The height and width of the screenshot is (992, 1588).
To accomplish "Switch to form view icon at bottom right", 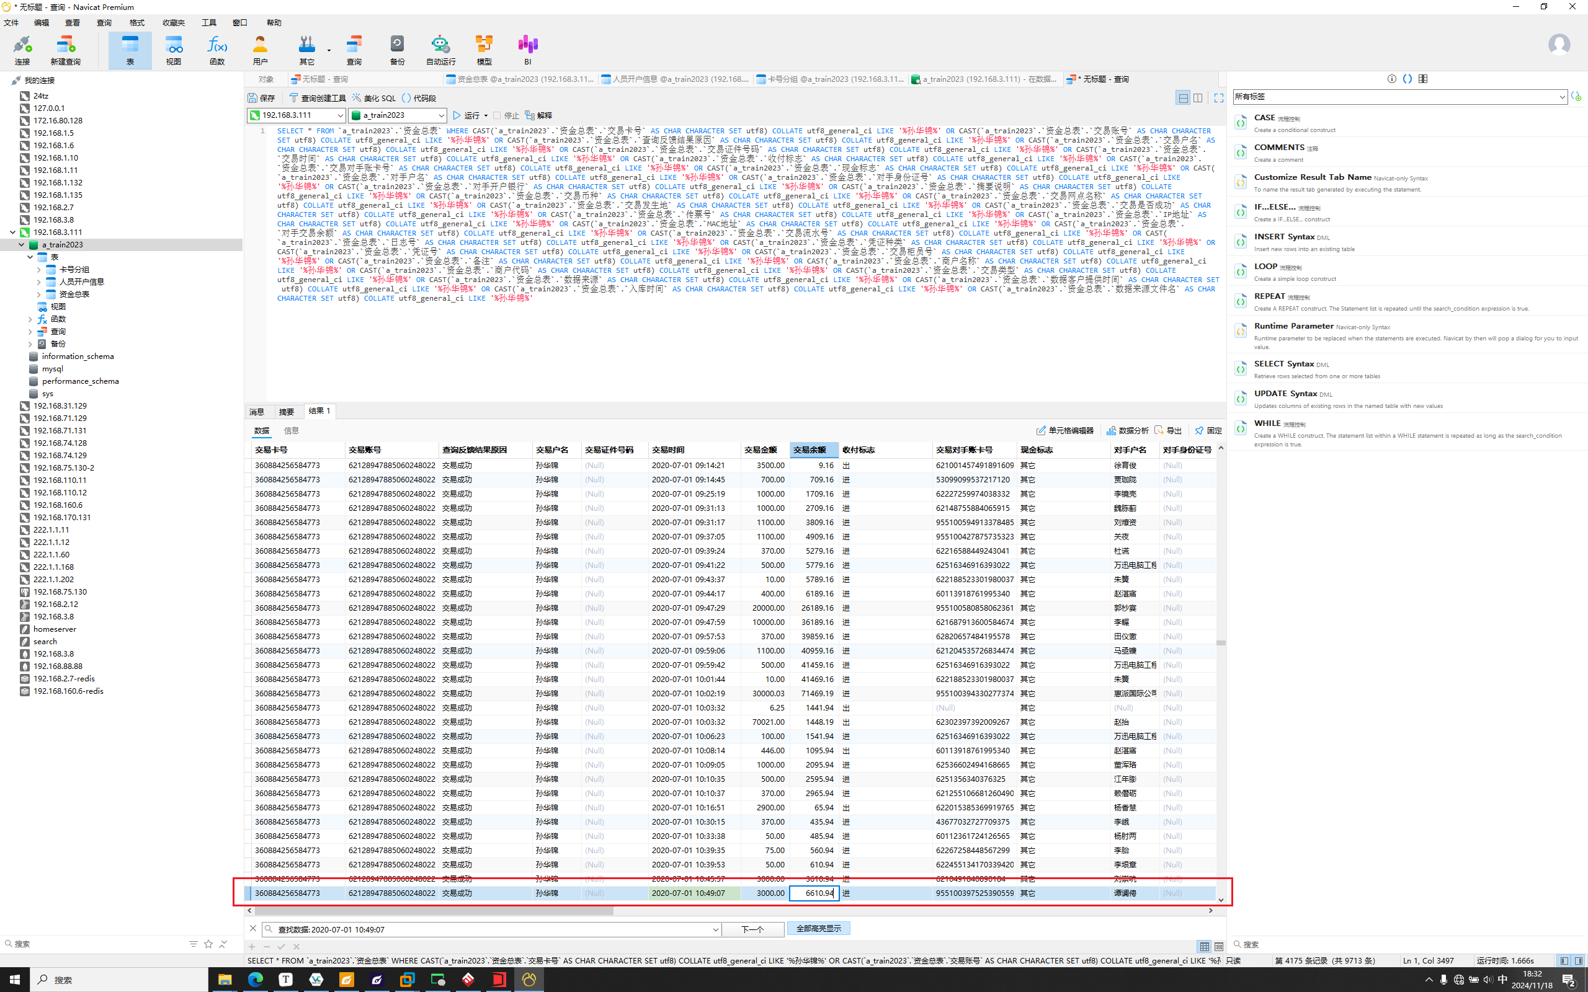I will point(1218,946).
